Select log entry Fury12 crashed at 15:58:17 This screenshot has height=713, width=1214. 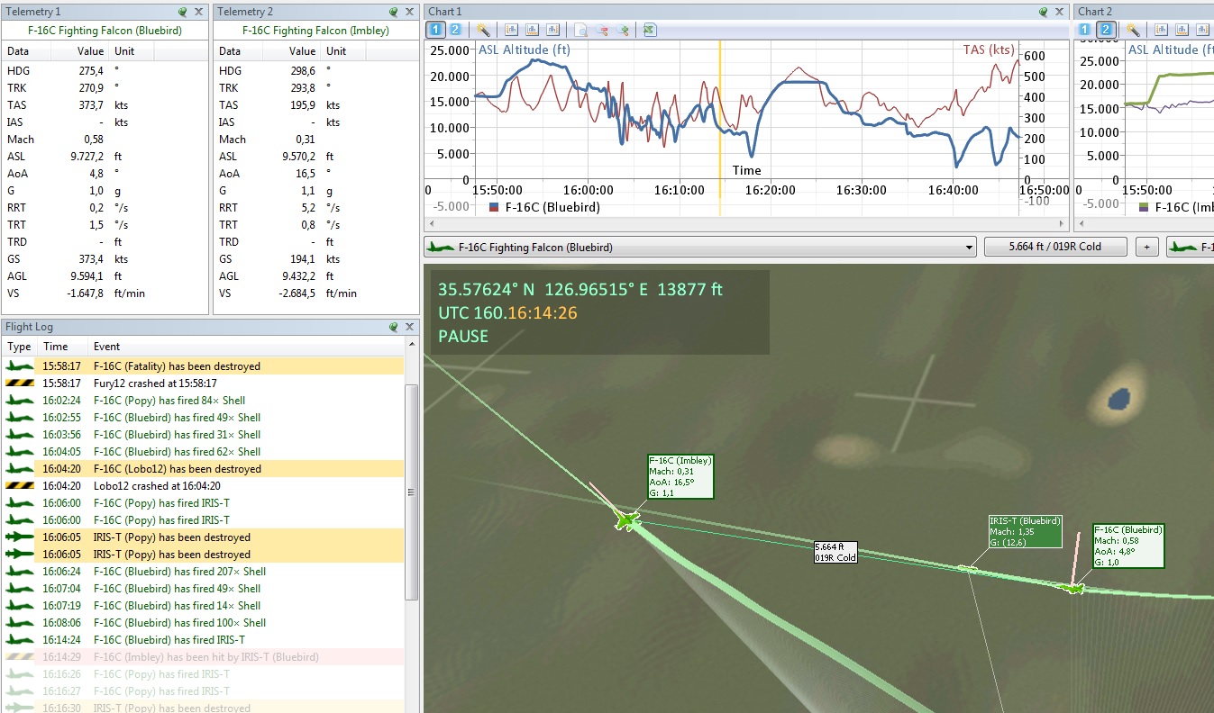(203, 384)
